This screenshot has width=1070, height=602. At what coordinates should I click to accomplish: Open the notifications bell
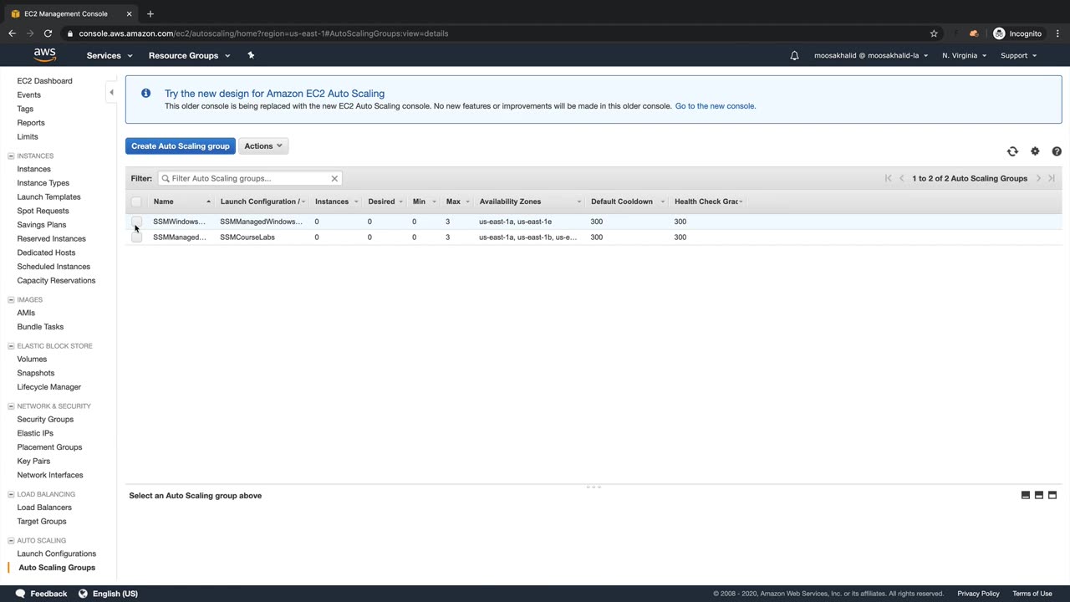point(794,55)
